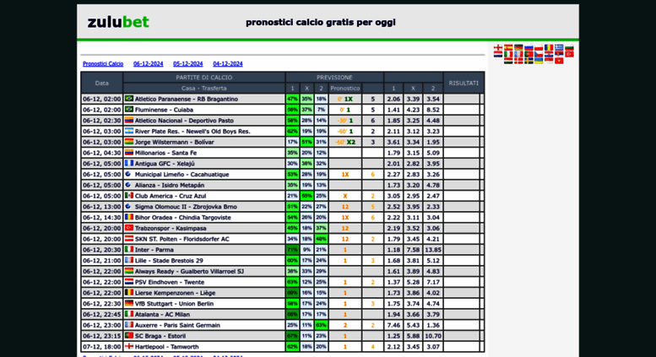Select the Always Ready - Gualberto Villarroel SJ match

[189, 271]
